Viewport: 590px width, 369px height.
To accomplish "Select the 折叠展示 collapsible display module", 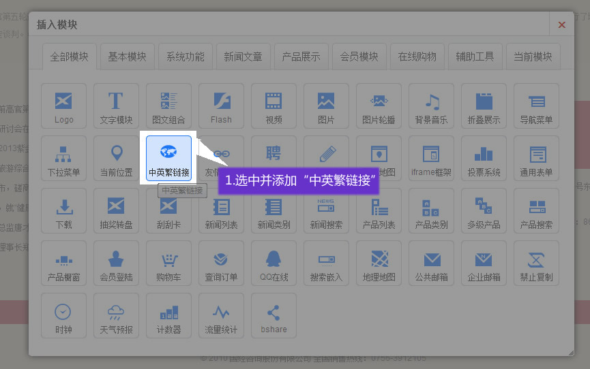I will [484, 106].
